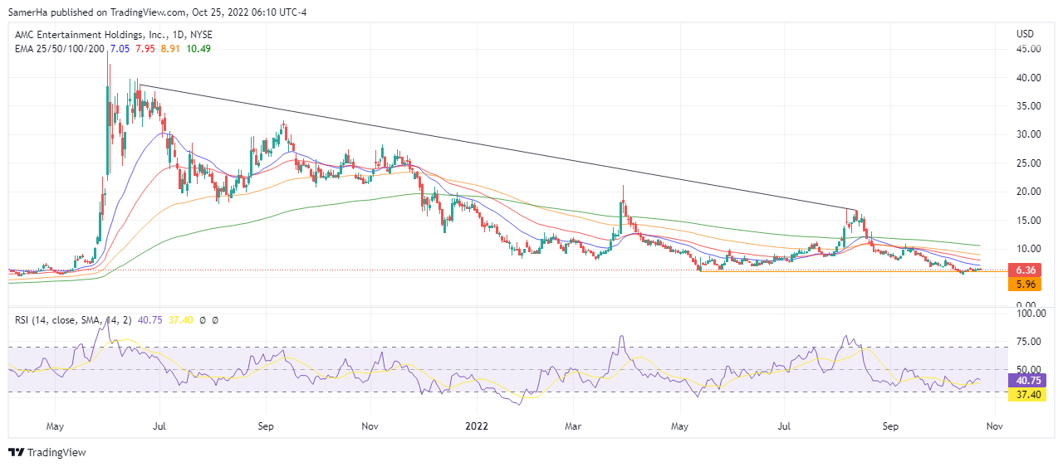Click the red 6.36 current price tag

click(x=1026, y=270)
